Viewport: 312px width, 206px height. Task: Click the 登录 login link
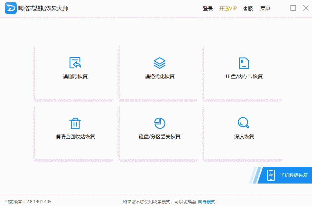pos(207,8)
